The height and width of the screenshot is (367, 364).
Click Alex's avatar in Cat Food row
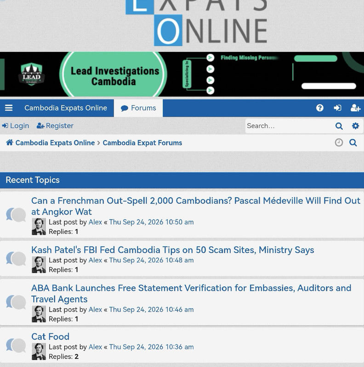click(39, 351)
